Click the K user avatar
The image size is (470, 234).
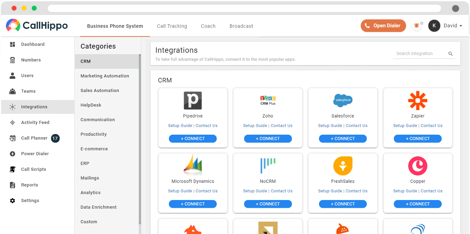pos(434,26)
